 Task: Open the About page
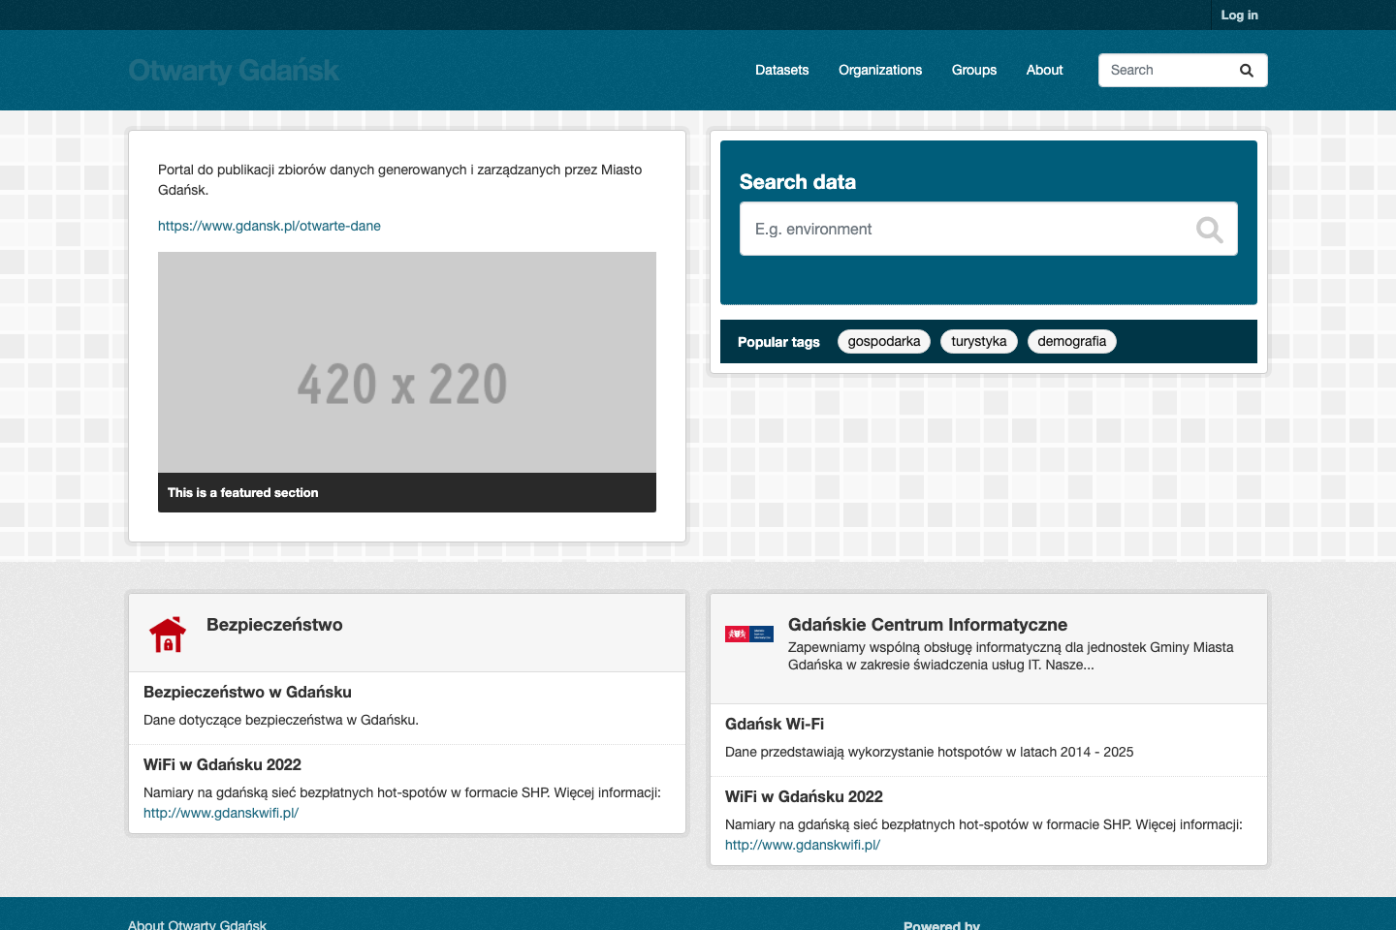(x=1044, y=70)
